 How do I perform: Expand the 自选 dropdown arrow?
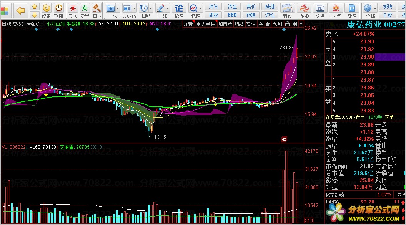(x=118, y=8)
